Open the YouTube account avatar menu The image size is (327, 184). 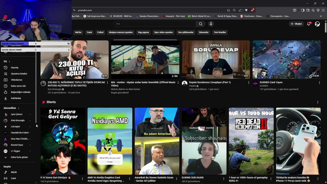(x=317, y=24)
